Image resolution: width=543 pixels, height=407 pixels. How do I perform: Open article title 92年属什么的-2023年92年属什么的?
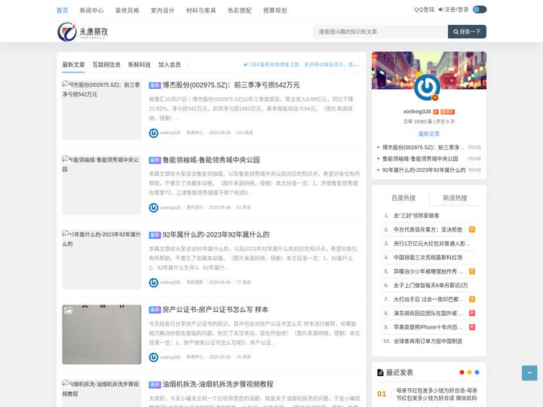point(216,234)
